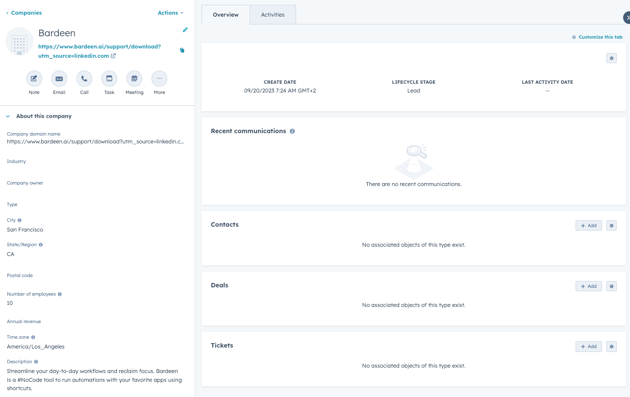Switch to the Activities tab
This screenshot has height=397, width=630.
tap(273, 15)
